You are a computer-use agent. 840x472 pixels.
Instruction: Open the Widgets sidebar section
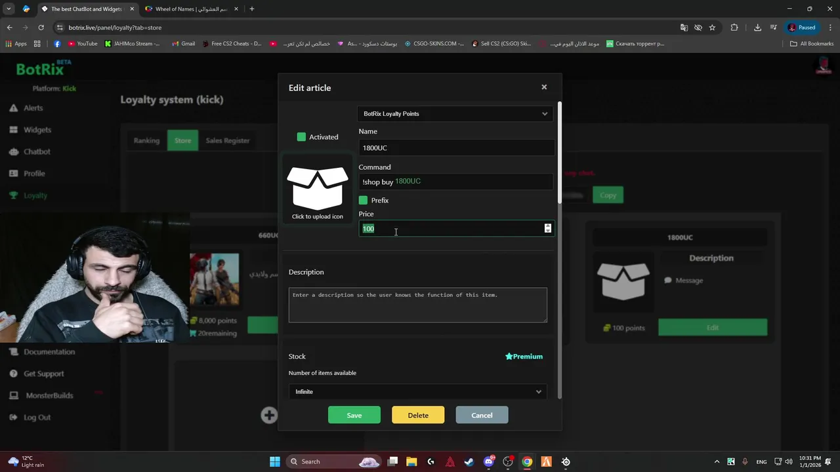[x=37, y=130]
